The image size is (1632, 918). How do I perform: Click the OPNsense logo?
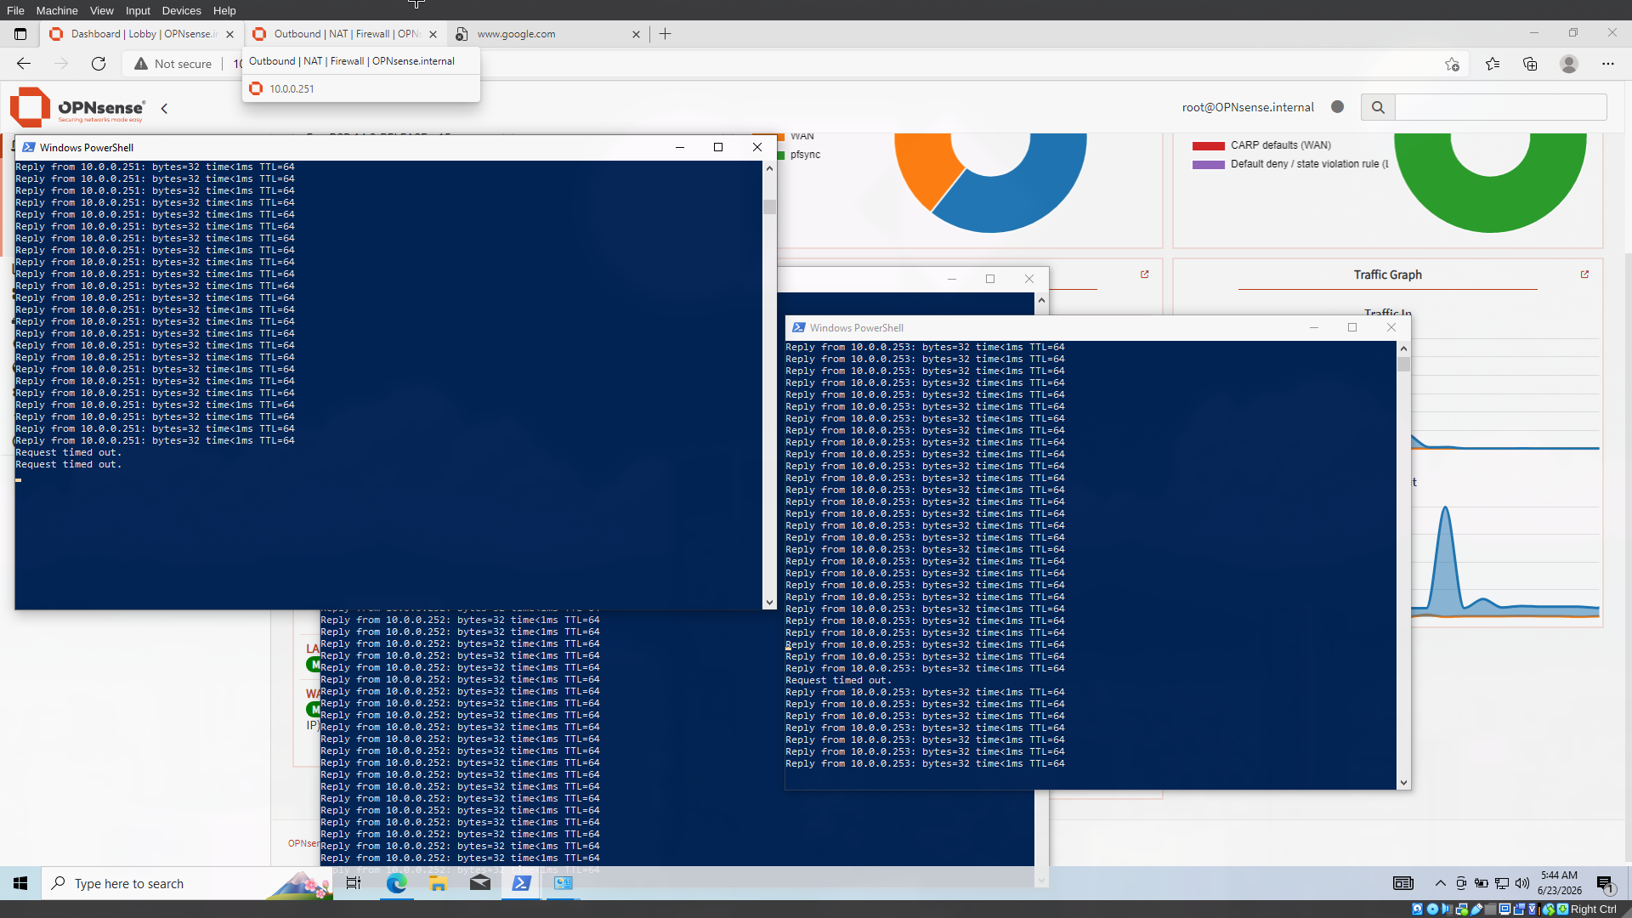(77, 107)
